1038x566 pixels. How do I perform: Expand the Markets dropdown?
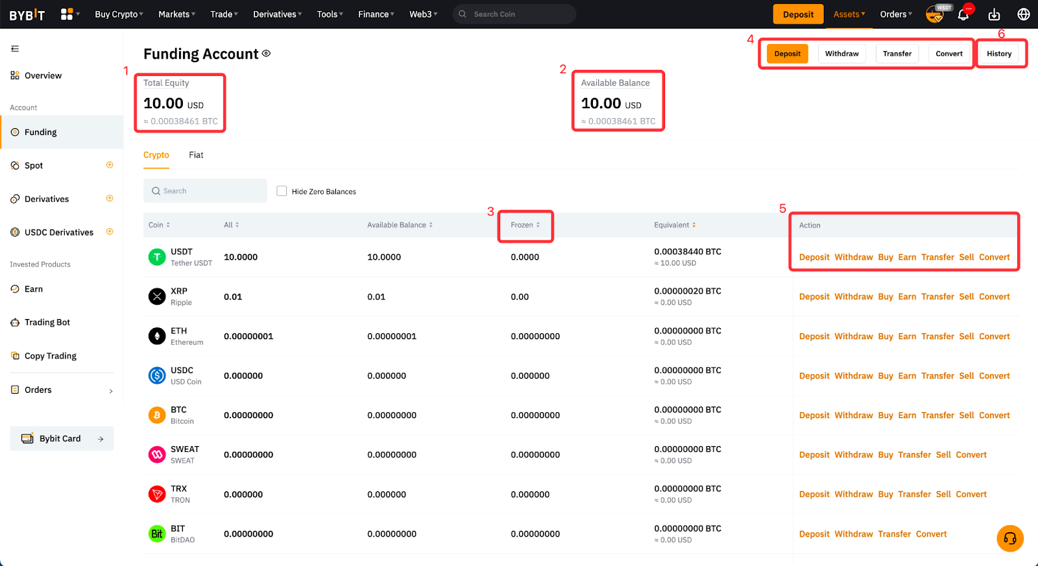[176, 14]
